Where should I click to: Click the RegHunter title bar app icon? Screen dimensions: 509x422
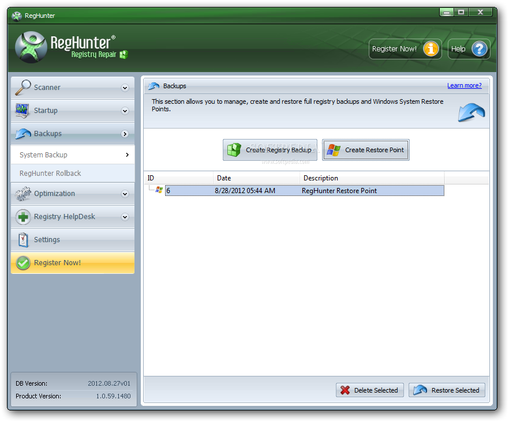coord(17,16)
